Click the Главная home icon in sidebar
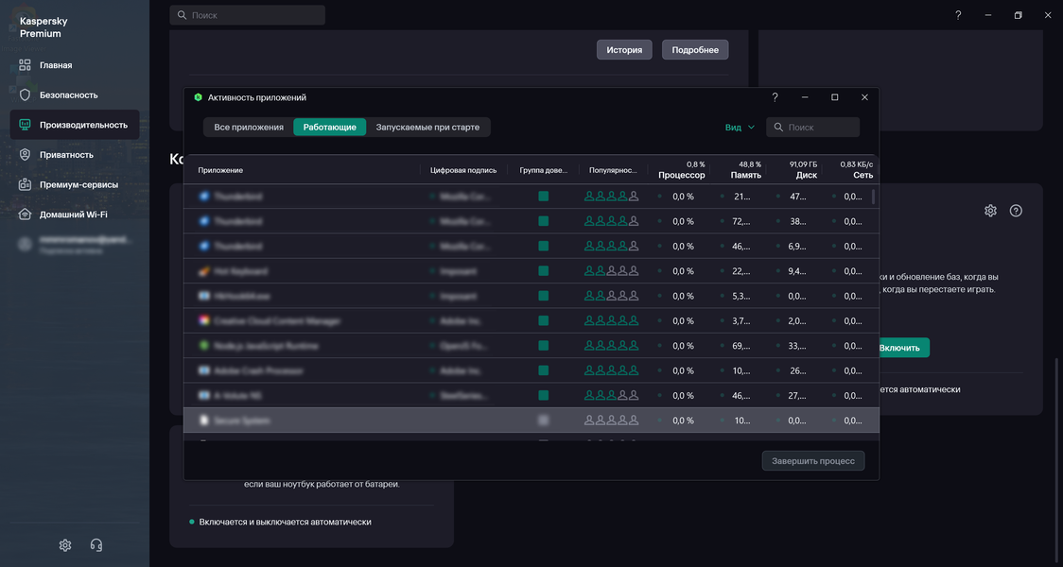Screen dimensions: 1063x567 (x=26, y=65)
